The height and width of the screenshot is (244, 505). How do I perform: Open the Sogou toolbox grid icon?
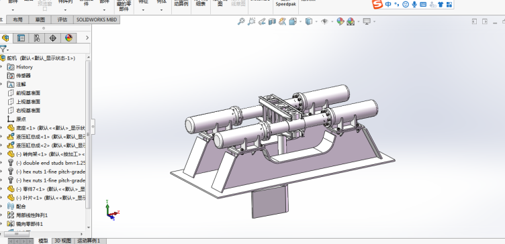[x=449, y=5]
